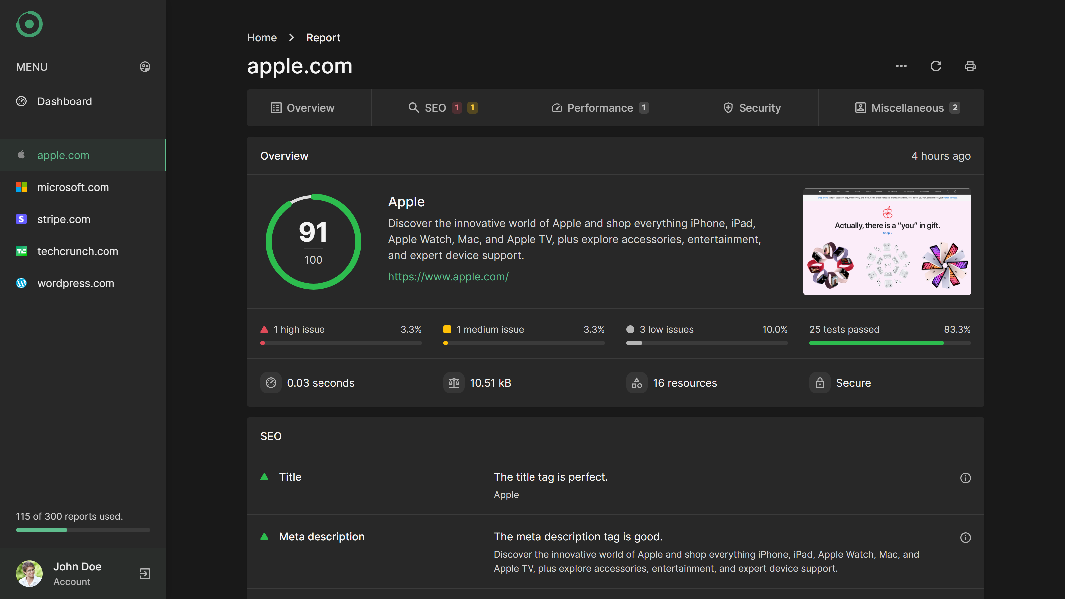
Task: Open wordpress.com report in sidebar
Action: [75, 283]
